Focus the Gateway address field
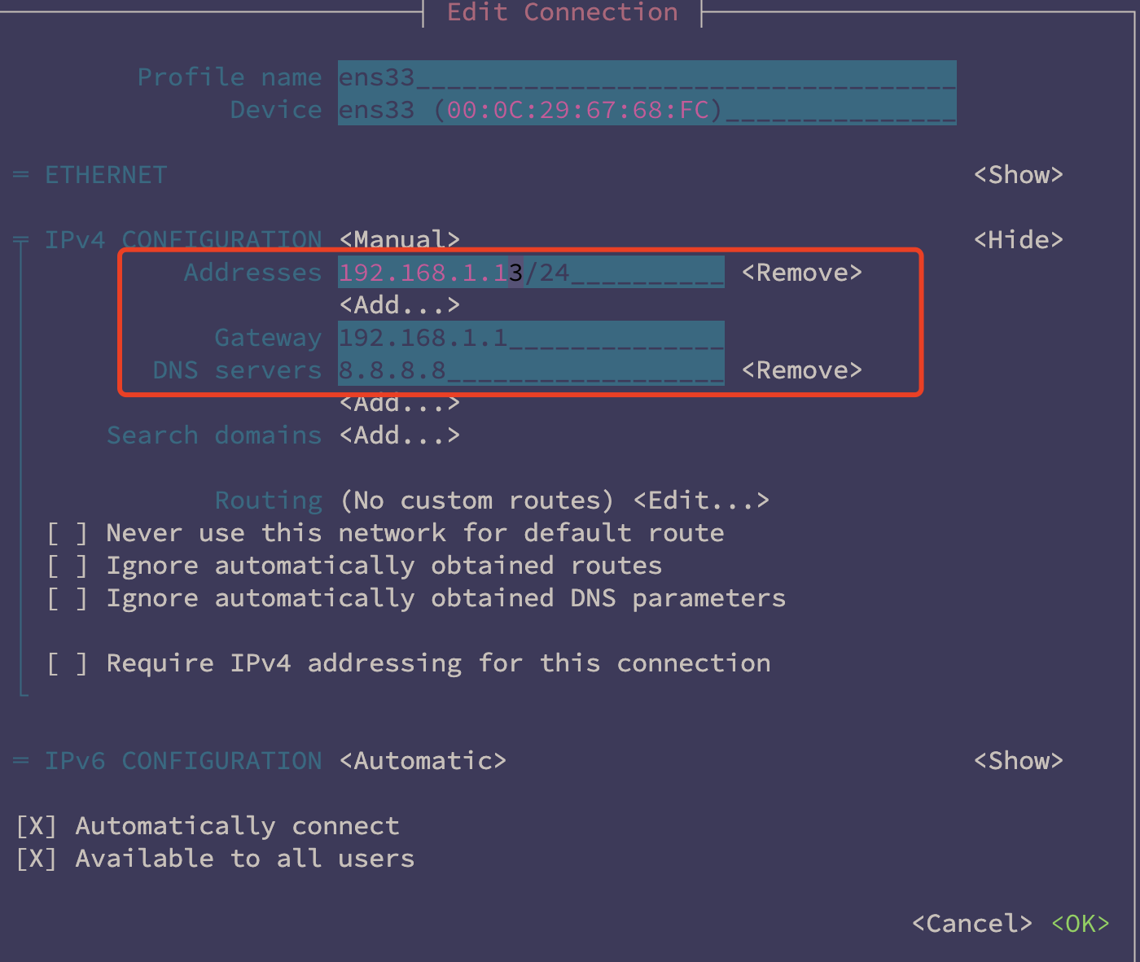 tap(531, 338)
